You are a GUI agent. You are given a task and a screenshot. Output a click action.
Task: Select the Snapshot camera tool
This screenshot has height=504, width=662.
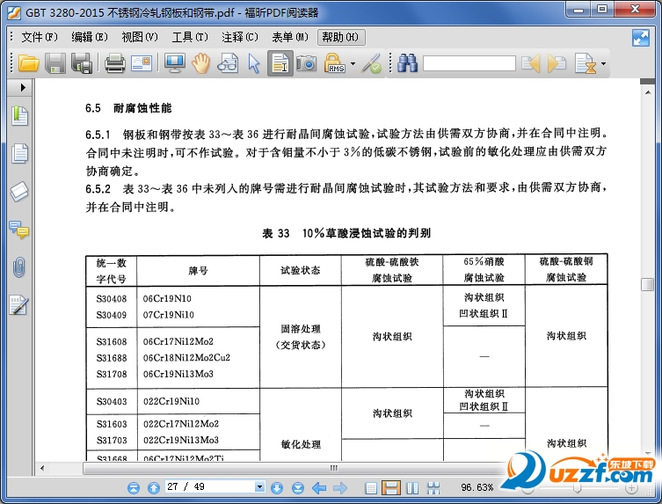[x=307, y=63]
